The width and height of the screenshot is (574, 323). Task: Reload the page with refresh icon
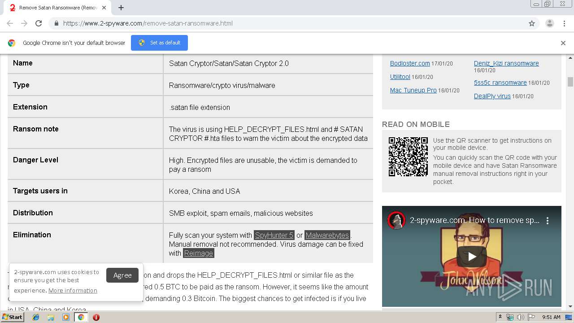coord(39,23)
